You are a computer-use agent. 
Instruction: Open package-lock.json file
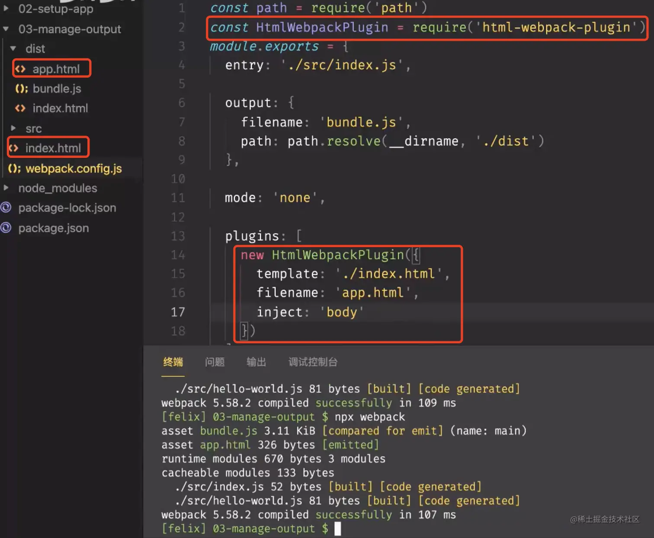(67, 208)
